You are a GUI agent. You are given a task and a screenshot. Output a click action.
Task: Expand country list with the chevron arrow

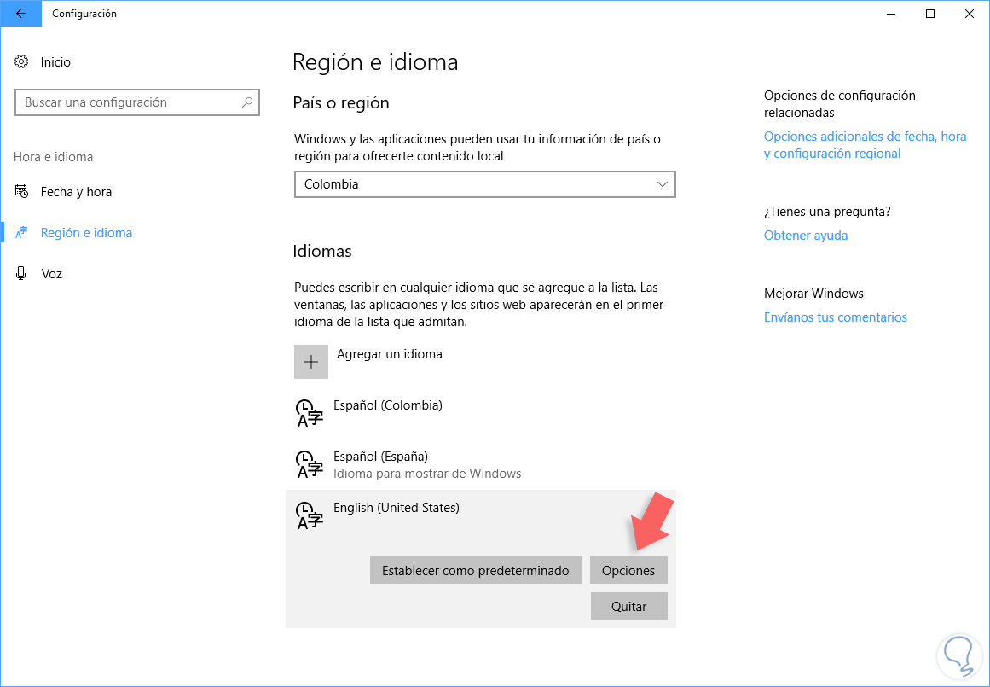point(663,184)
